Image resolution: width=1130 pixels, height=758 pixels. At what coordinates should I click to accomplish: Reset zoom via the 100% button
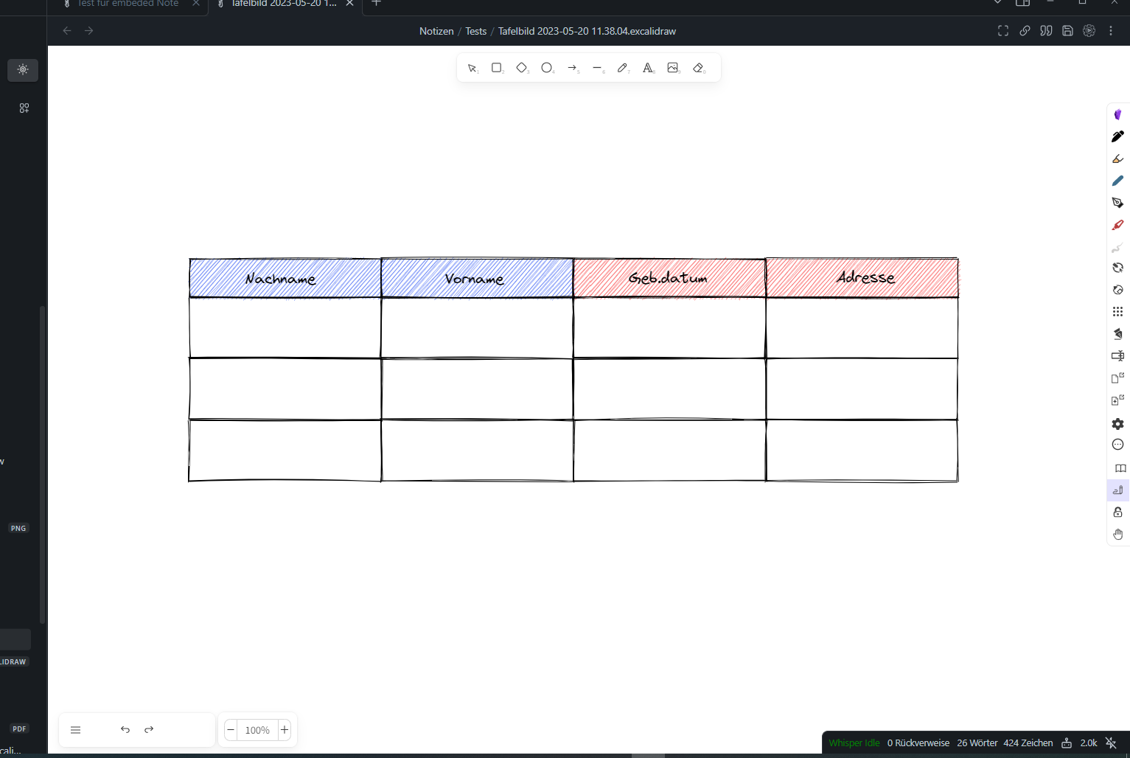click(257, 730)
